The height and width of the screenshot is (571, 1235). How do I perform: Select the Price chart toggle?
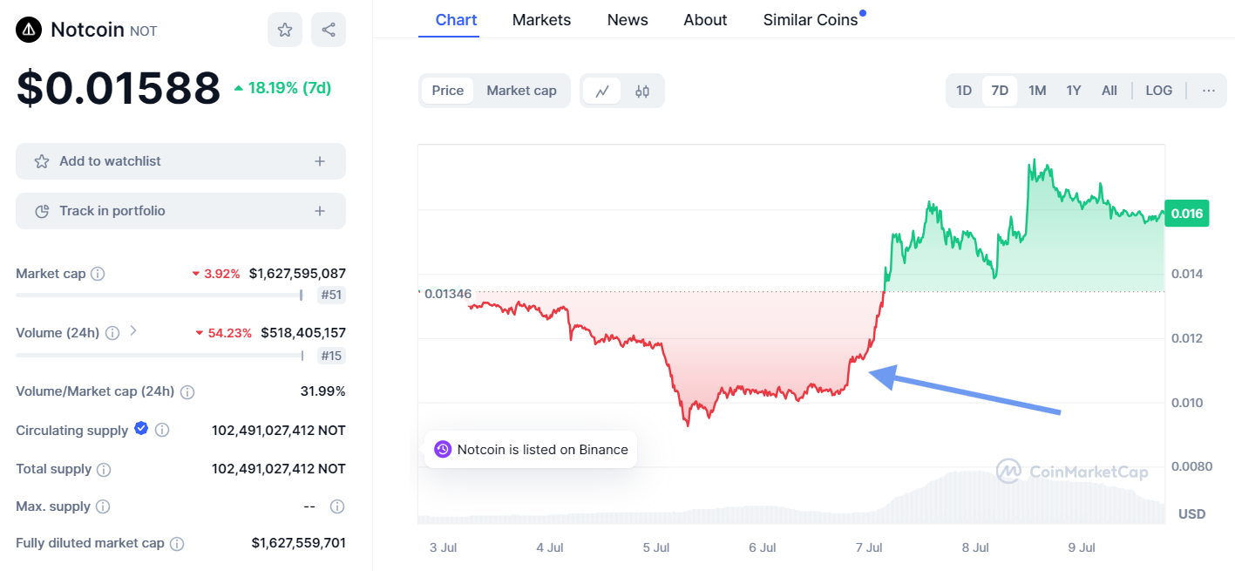tap(448, 91)
